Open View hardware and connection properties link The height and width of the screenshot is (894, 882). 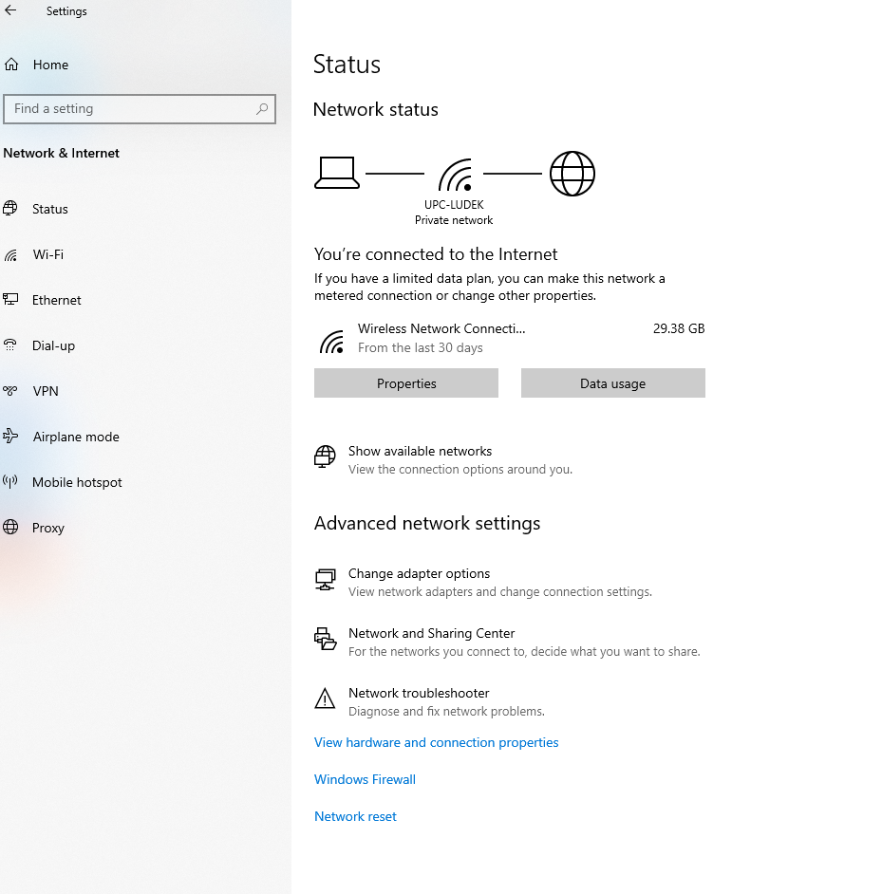click(436, 742)
